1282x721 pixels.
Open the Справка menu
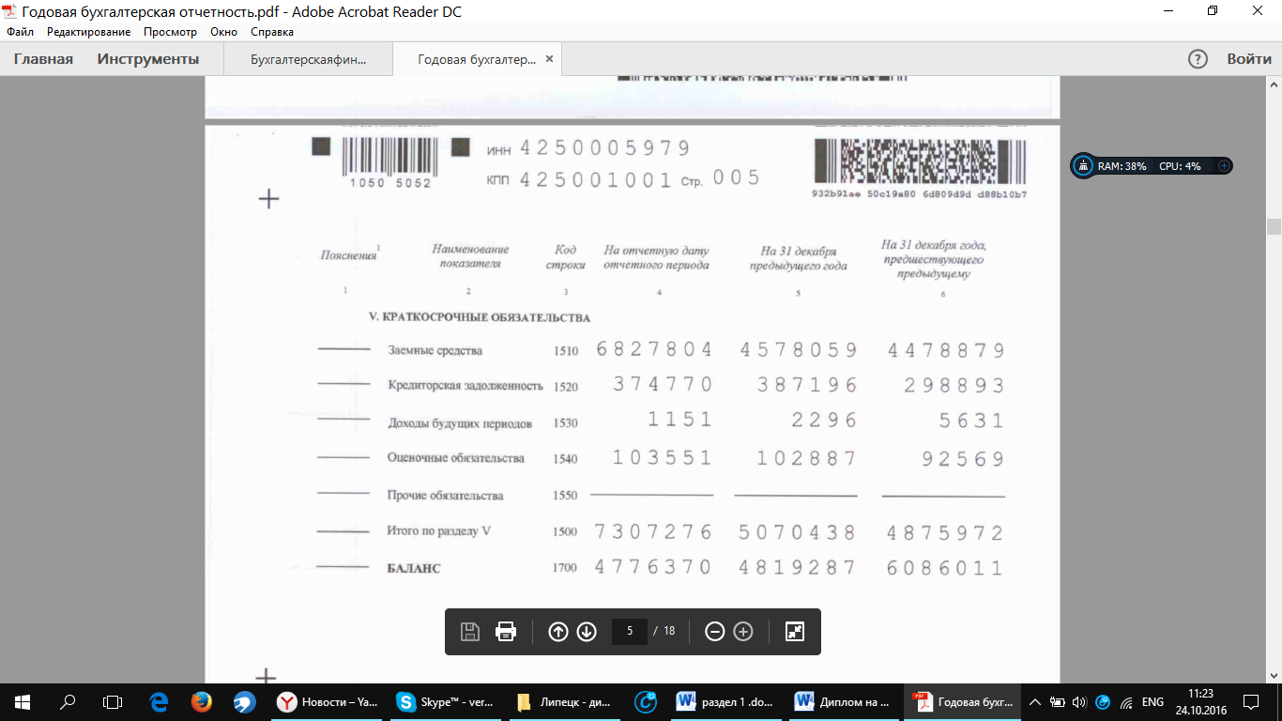point(272,32)
